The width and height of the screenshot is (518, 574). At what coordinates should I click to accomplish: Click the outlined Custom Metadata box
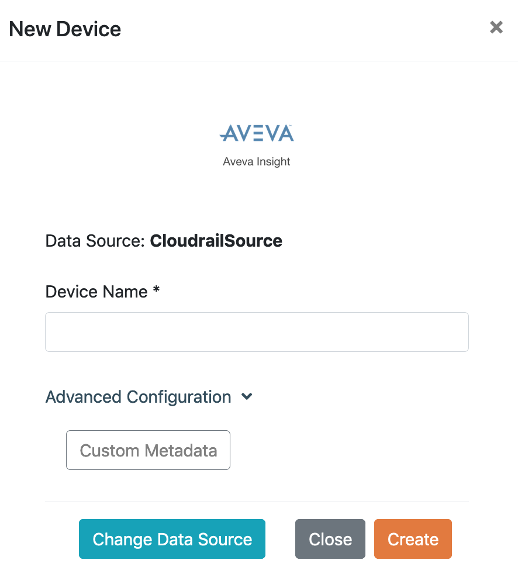point(148,450)
